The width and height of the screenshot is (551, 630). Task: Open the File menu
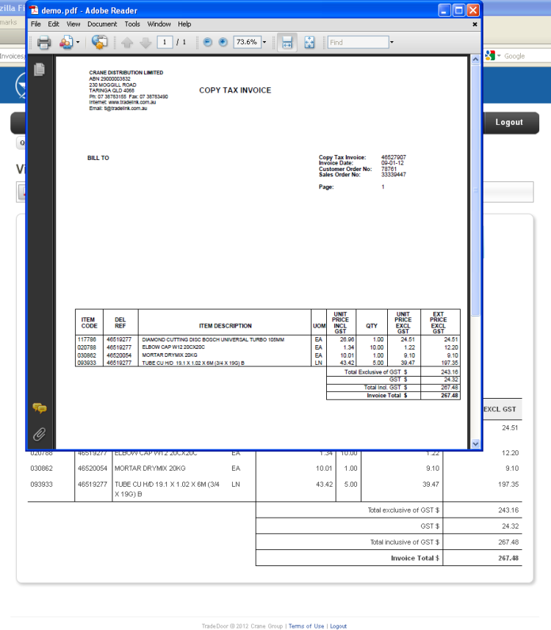click(36, 24)
